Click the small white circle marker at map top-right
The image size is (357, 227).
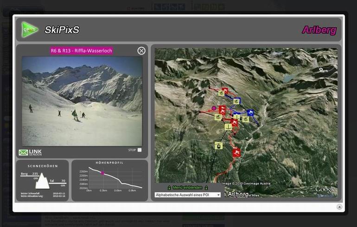pyautogui.click(x=321, y=69)
